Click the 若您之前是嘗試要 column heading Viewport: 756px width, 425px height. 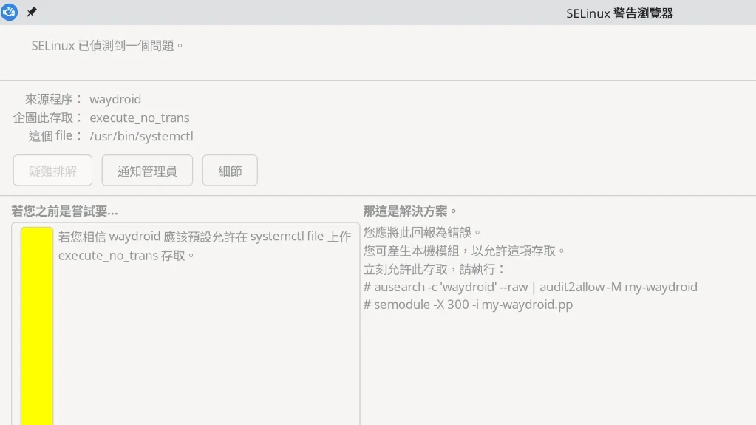pos(64,211)
